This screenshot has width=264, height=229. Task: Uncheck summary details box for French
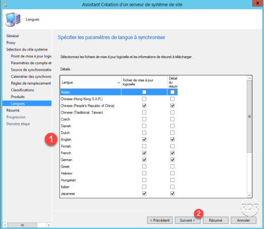click(173, 153)
